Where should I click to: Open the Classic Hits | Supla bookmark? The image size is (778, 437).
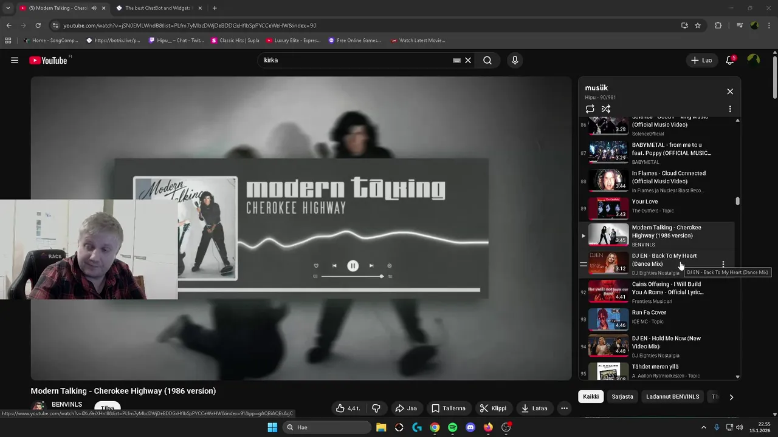click(235, 40)
